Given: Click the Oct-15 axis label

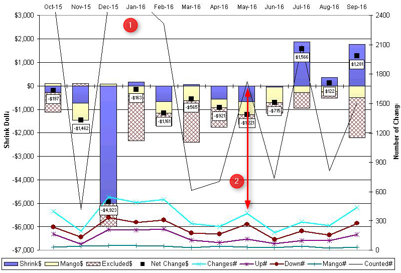Looking at the screenshot, I should point(53,7).
